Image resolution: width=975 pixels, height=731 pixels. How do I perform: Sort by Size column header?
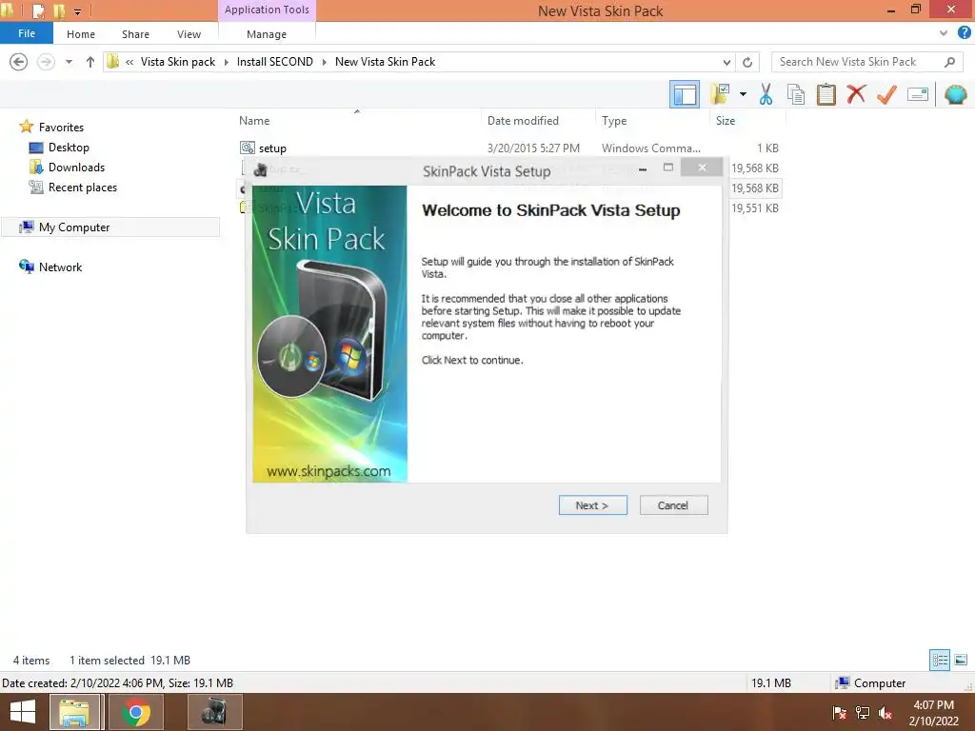(725, 121)
